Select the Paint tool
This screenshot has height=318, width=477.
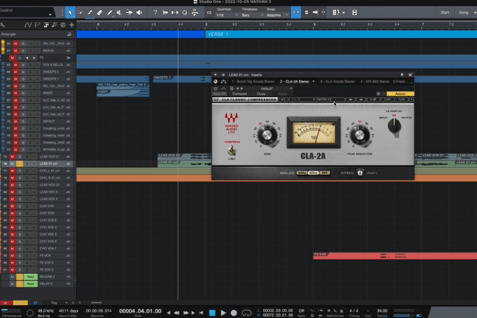[109, 13]
